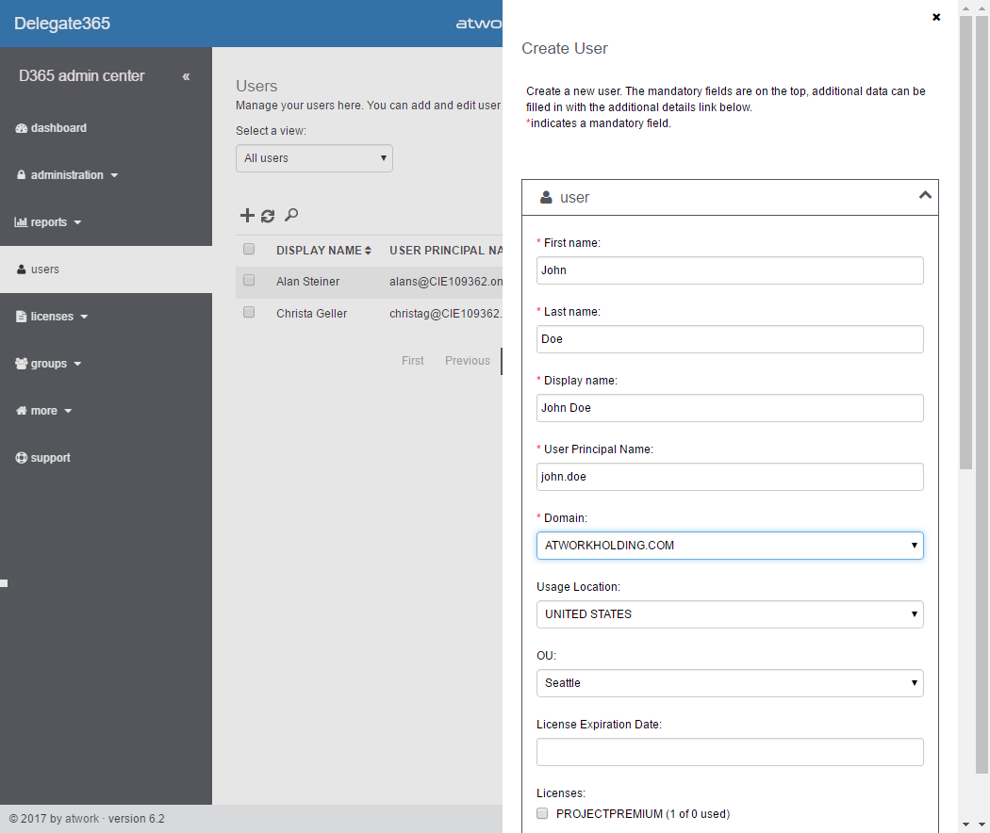Click the First pagination link
The height and width of the screenshot is (833, 990).
click(413, 361)
